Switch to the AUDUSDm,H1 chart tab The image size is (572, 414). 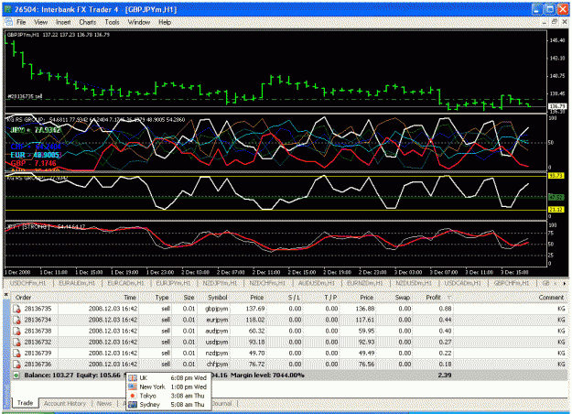click(317, 283)
